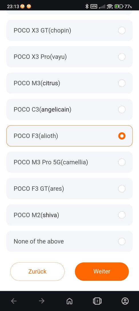
Task: Pick the POCO M2(shiva) radio button
Action: 122,215
